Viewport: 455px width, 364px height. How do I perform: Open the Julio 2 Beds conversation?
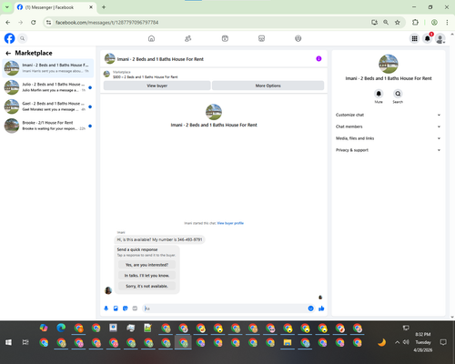coord(48,87)
